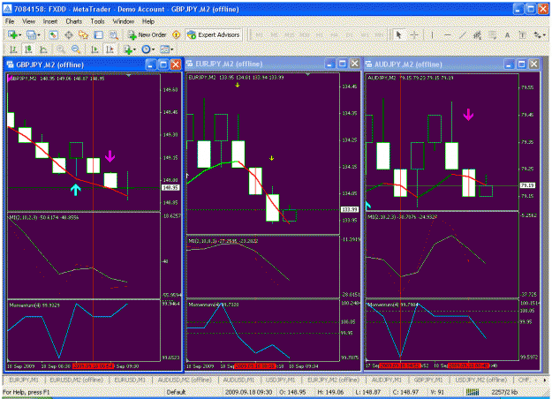Open Strategy Tester icon
Viewport: 552px width, 399px height.
click(x=113, y=34)
